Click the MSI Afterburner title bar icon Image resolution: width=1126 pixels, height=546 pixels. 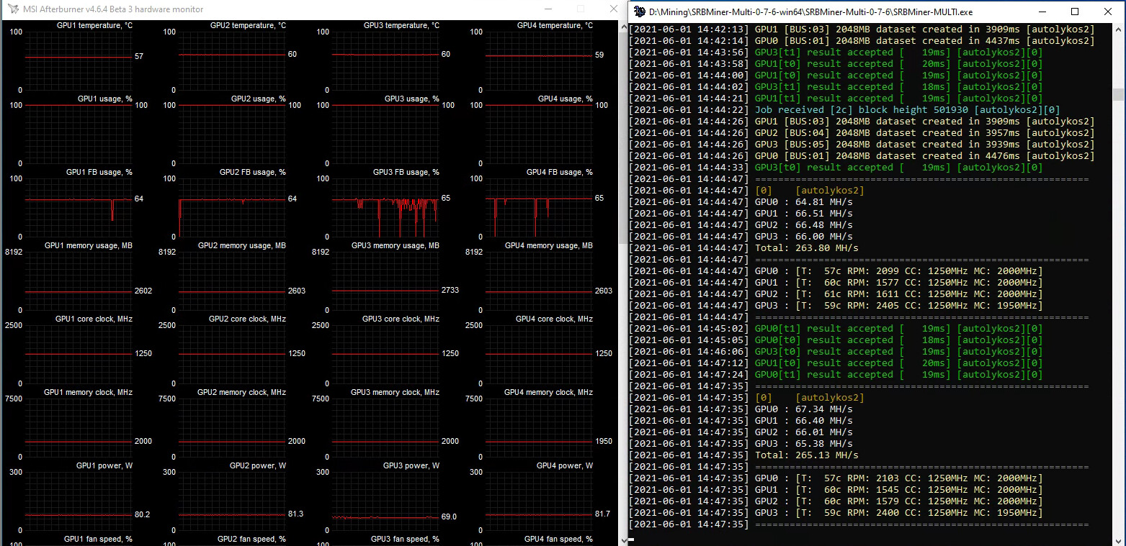[12, 9]
